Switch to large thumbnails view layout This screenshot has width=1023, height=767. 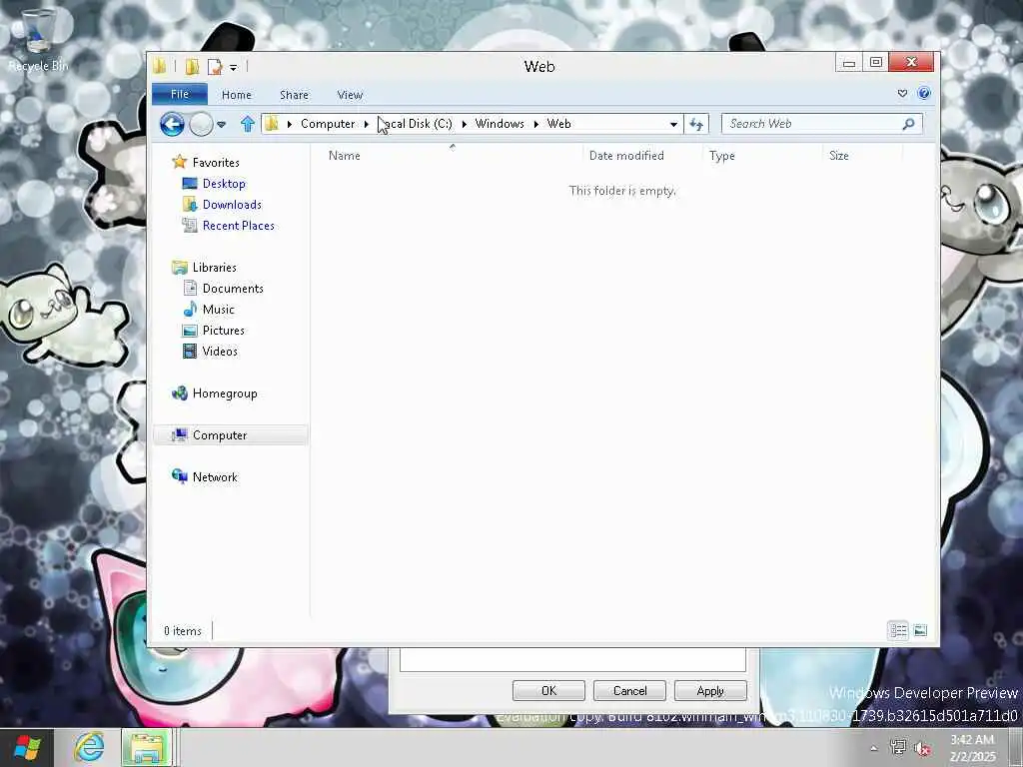[x=920, y=631]
